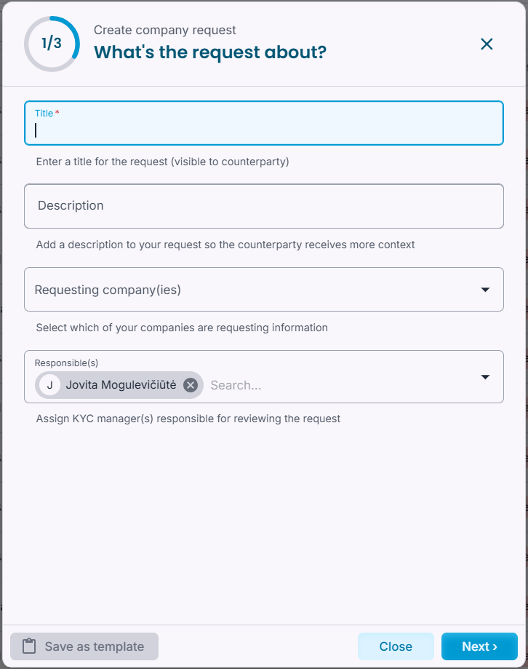The image size is (528, 669).
Task: Close the dialog with the X icon
Action: tap(487, 44)
